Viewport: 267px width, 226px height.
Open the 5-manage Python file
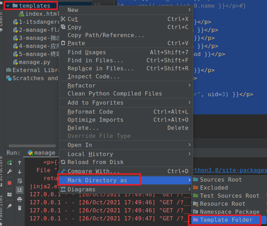pyautogui.click(x=36, y=54)
